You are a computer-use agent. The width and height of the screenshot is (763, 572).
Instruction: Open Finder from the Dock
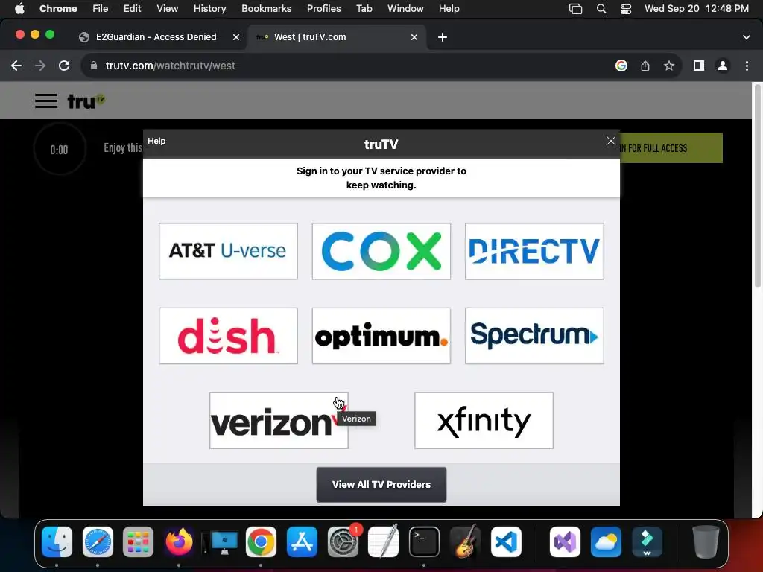57,541
